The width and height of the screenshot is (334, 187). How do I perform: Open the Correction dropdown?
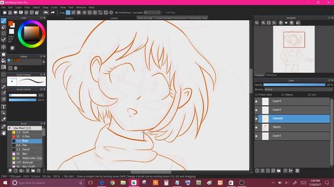pos(152,12)
